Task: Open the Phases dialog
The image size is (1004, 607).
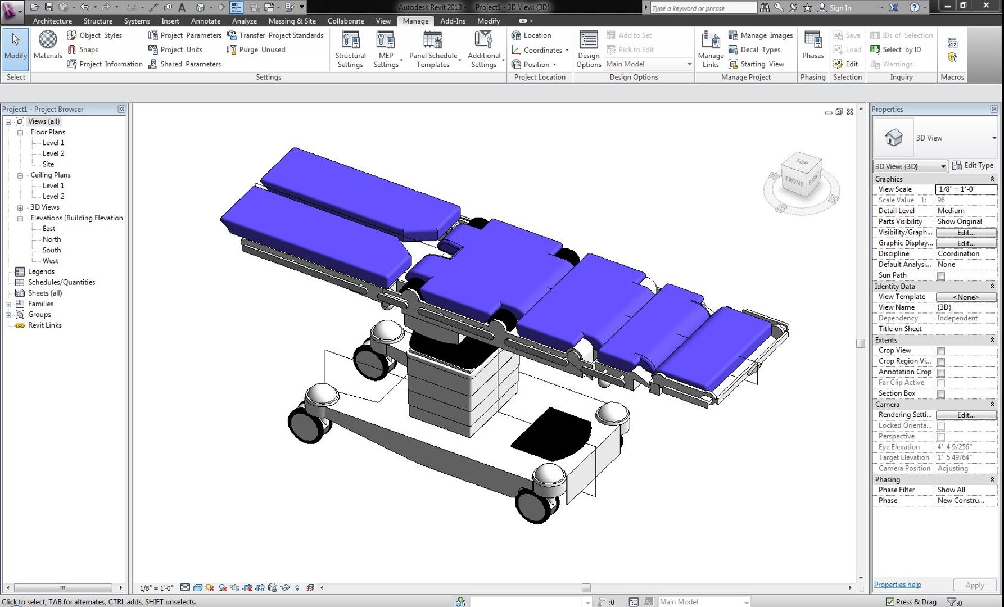Action: point(813,45)
